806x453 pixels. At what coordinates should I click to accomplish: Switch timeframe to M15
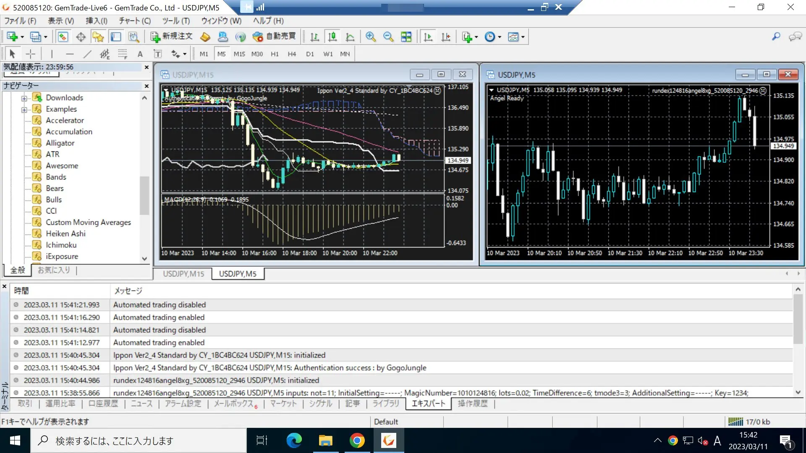239,54
